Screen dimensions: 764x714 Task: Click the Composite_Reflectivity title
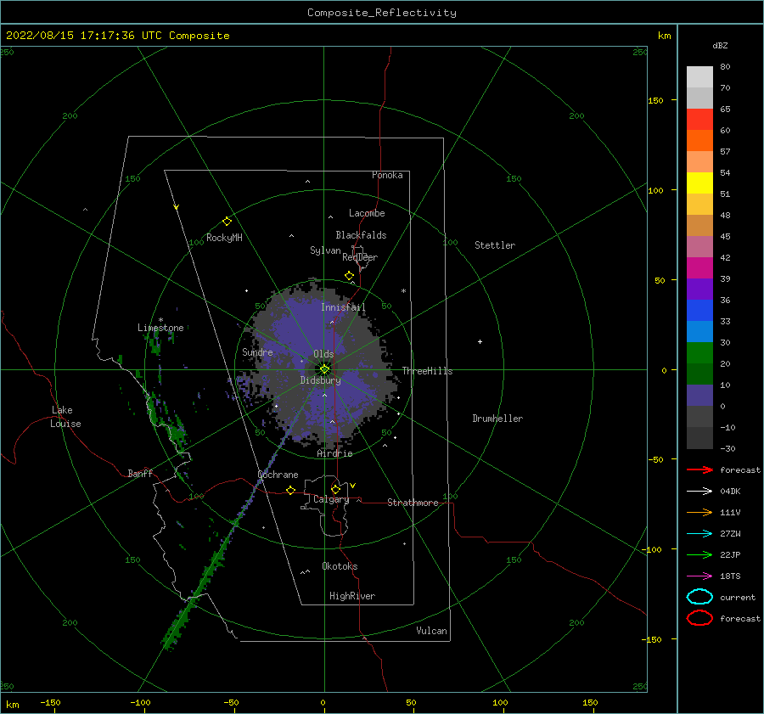pyautogui.click(x=382, y=13)
